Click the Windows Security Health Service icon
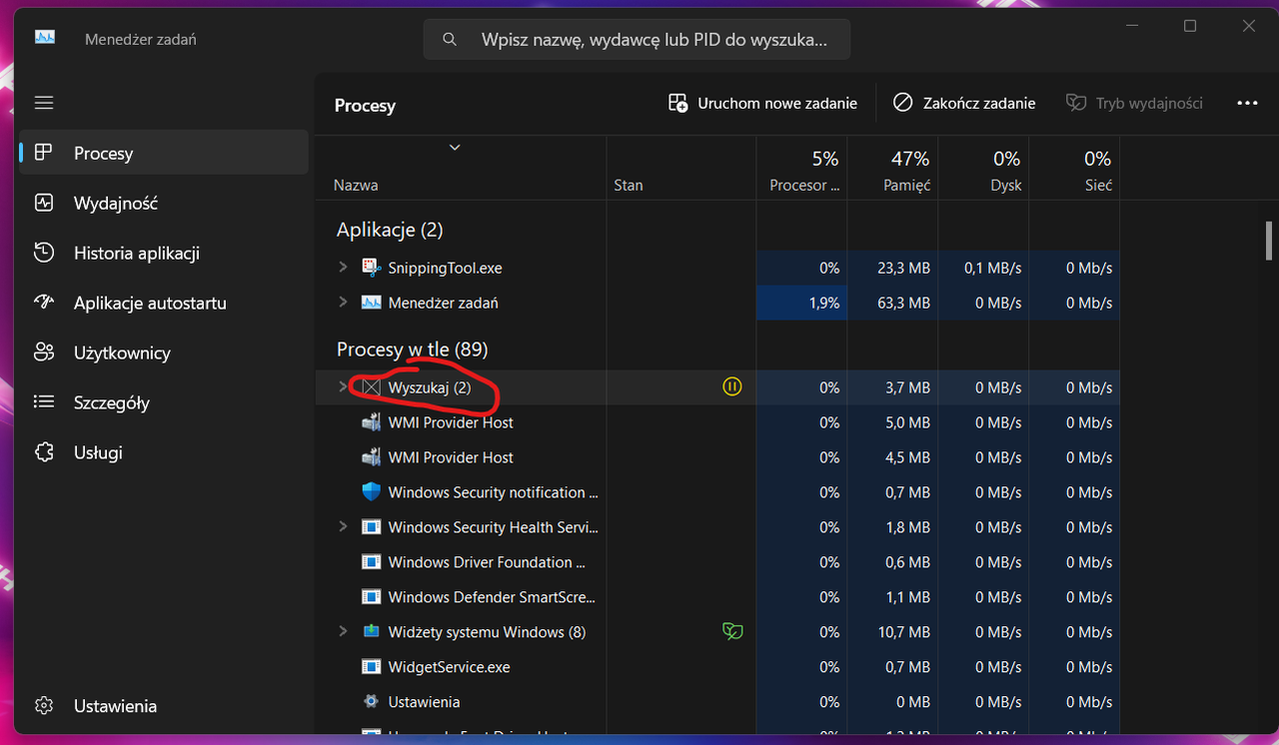This screenshot has width=1279, height=745. click(372, 527)
